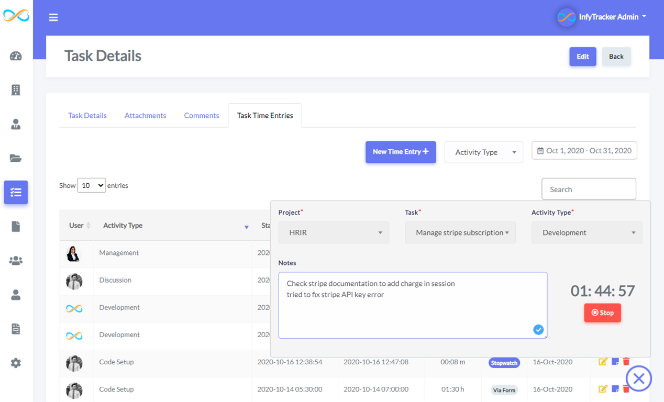Screen dimensions: 664x402
Task: Open Settings gear at sidebar bottom
Action: (x=16, y=363)
